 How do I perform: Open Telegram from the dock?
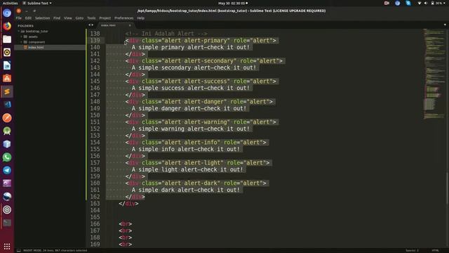pos(7,170)
